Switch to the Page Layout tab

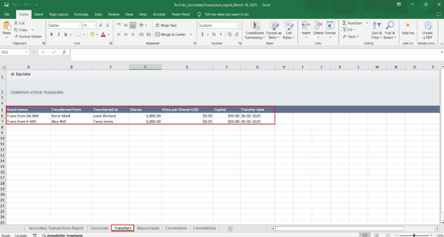click(x=59, y=14)
